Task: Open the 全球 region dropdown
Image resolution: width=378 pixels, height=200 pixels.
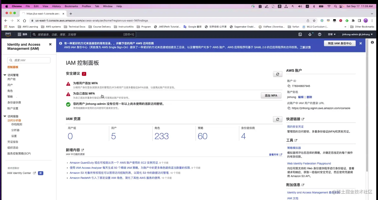Action: coord(332,34)
